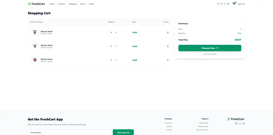Click the Shipping value Free

coord(239,33)
